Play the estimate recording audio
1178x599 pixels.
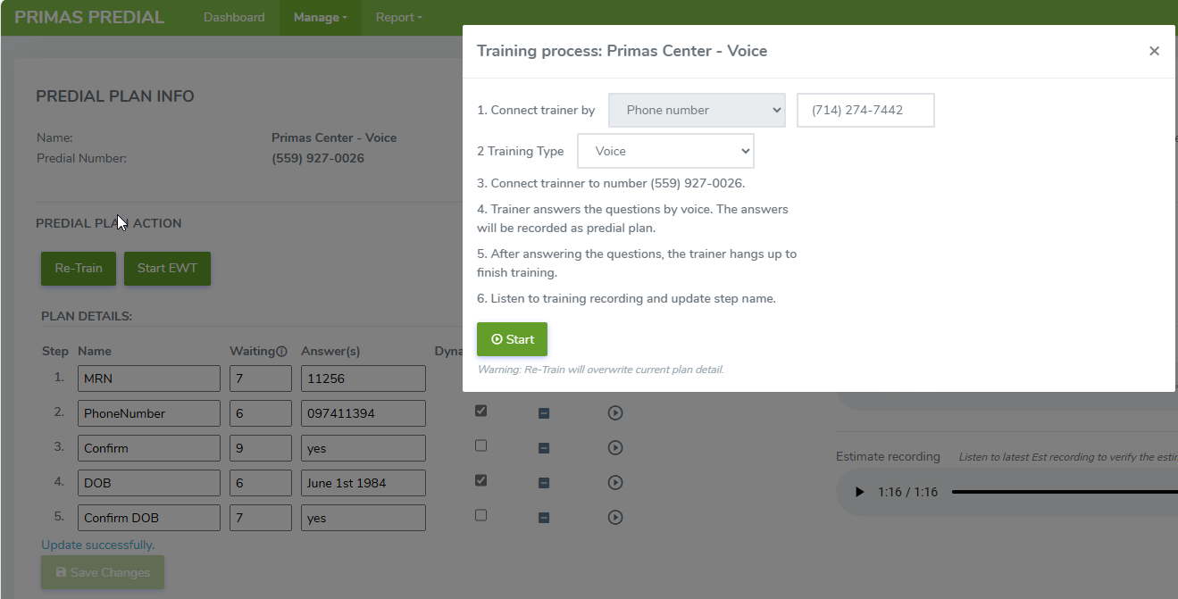[859, 492]
